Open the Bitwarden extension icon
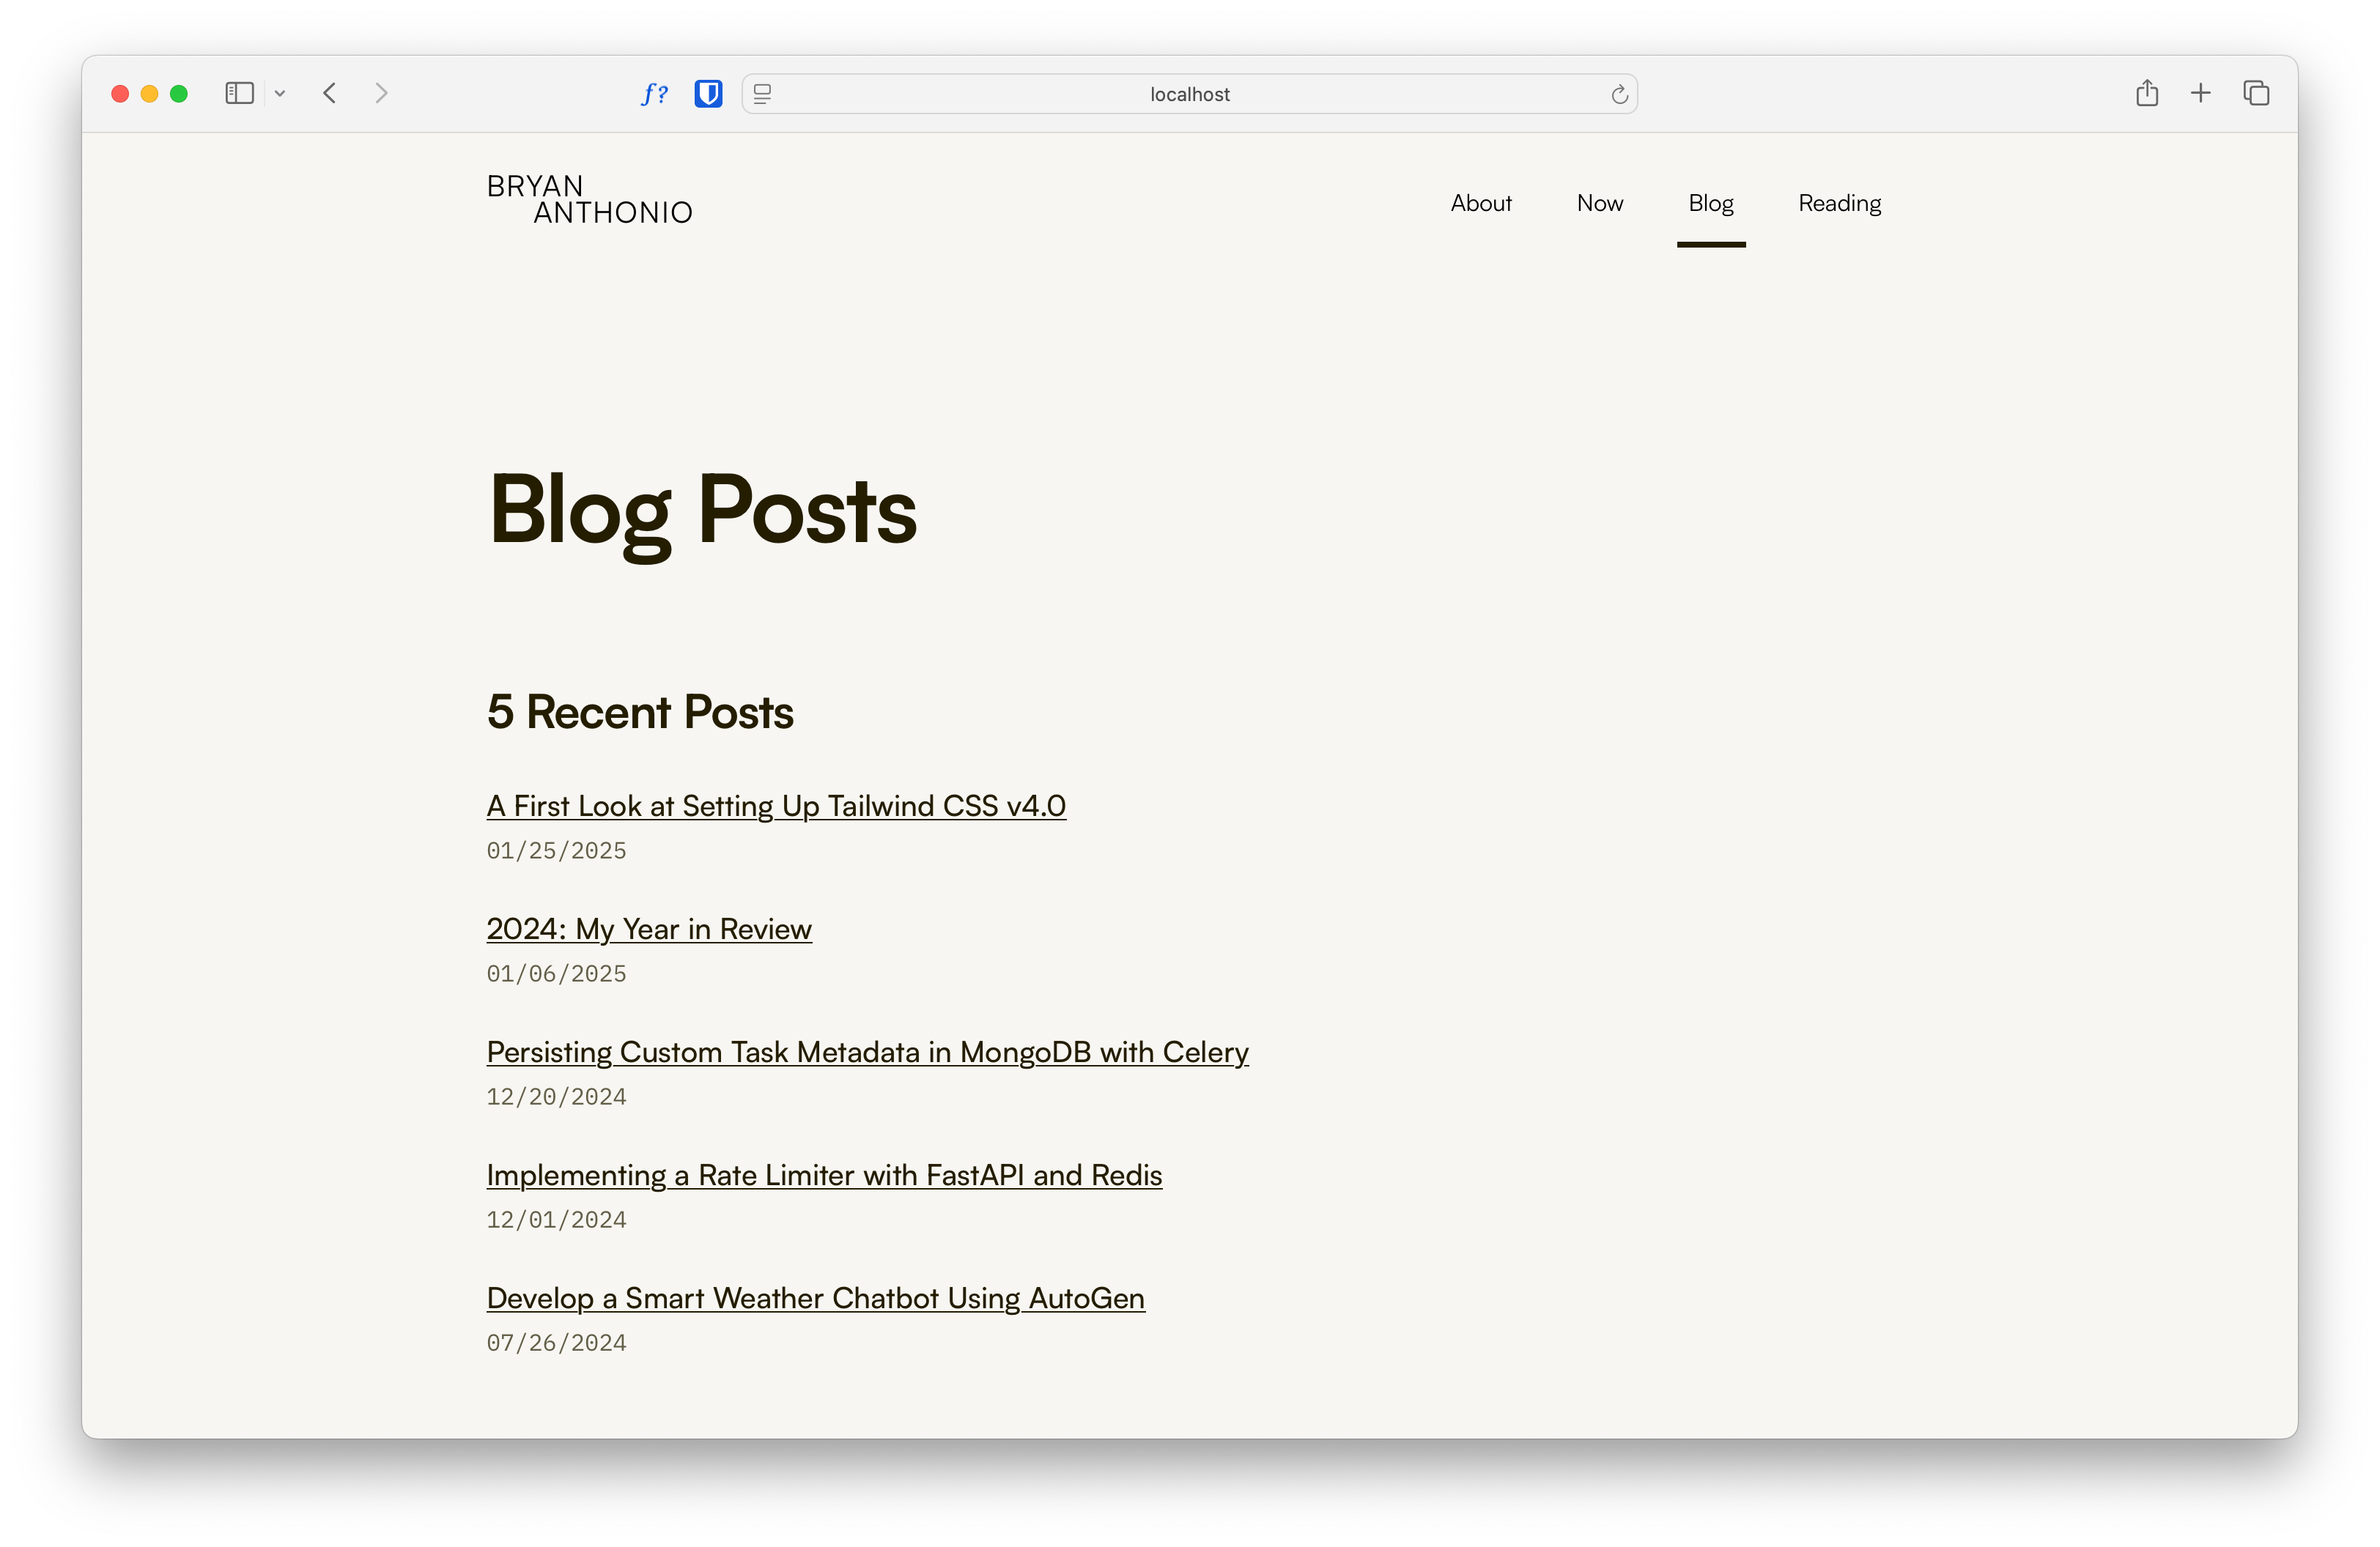2380x1547 pixels. click(x=708, y=93)
